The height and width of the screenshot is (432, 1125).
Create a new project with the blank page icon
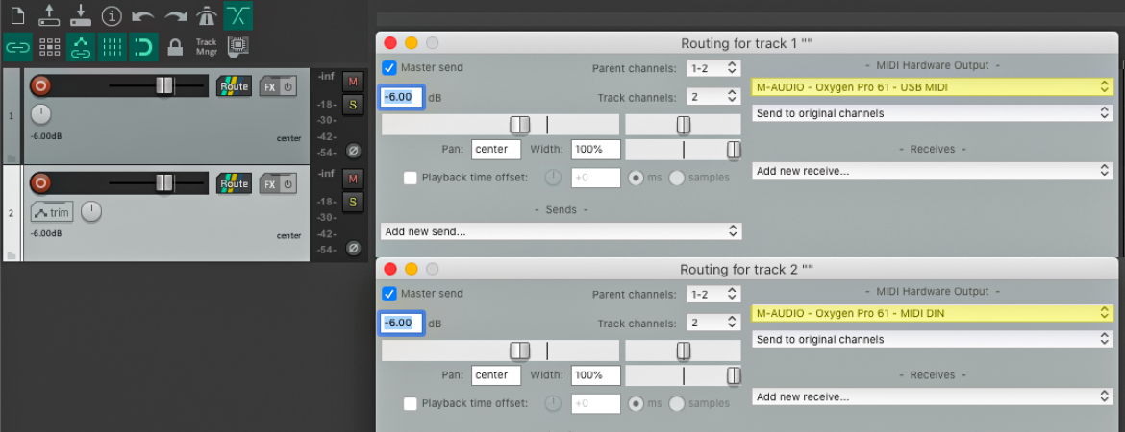[18, 15]
